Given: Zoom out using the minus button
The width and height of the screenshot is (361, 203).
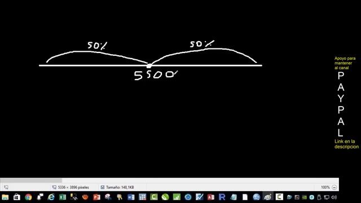Looking at the screenshot, I should coord(334,187).
